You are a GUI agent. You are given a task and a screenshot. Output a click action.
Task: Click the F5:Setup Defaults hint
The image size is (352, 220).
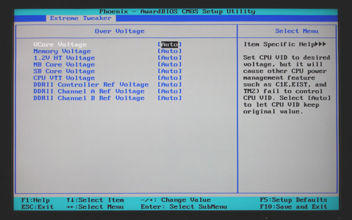pos(293,200)
